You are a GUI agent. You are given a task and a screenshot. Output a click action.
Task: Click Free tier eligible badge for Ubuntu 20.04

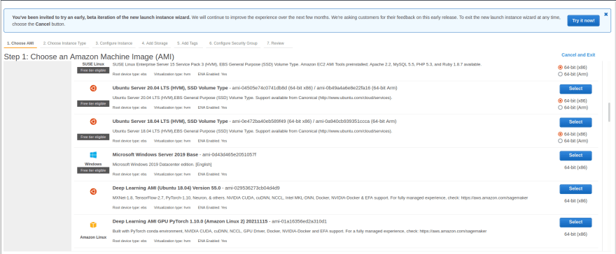[x=93, y=104]
